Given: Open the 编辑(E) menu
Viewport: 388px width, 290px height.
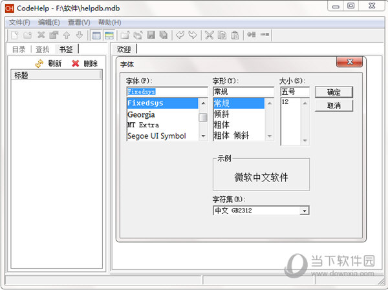Looking at the screenshot, I should (x=49, y=23).
